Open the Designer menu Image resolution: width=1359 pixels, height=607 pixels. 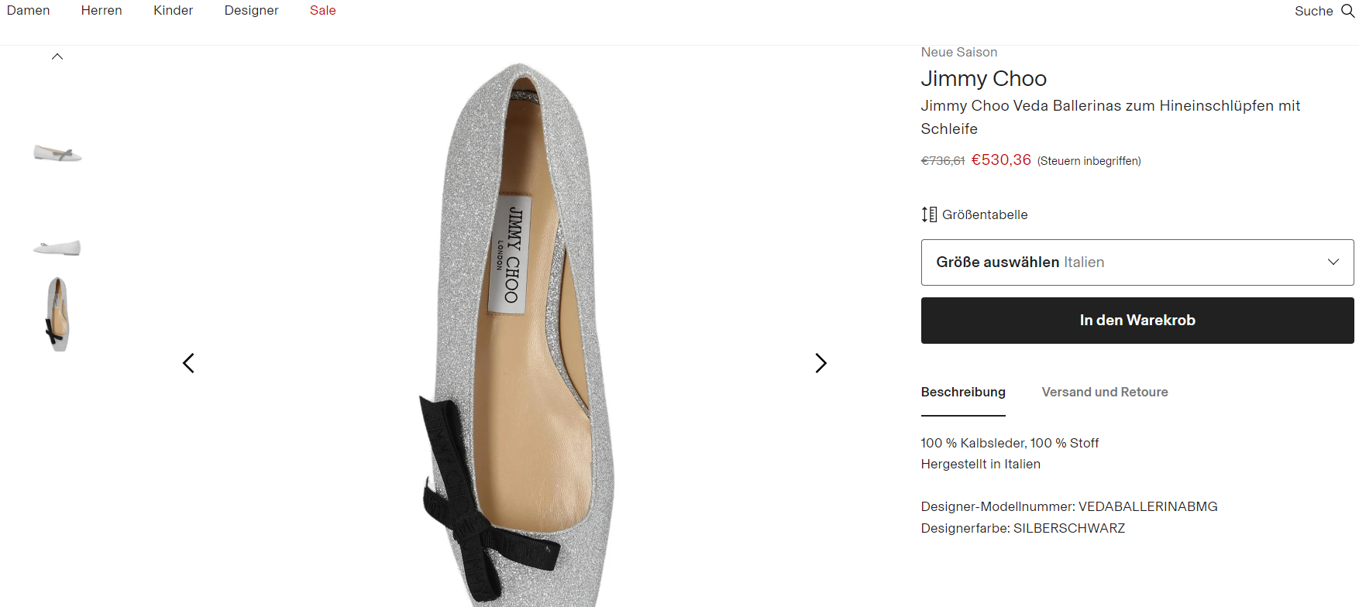tap(251, 11)
